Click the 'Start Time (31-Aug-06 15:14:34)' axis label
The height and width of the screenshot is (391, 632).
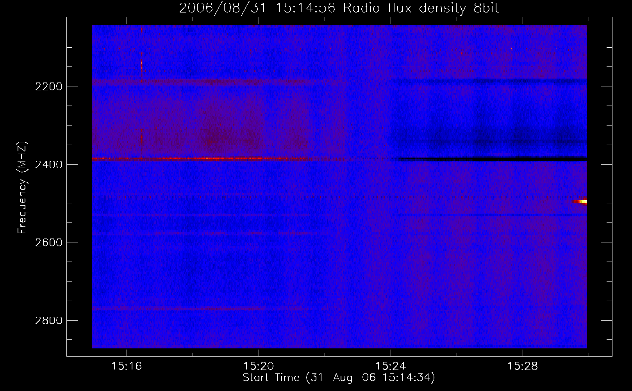coord(339,377)
